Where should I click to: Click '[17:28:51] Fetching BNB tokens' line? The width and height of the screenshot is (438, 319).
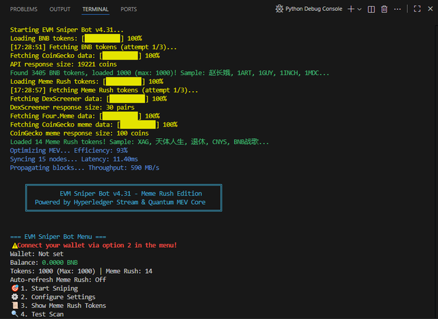coord(94,47)
